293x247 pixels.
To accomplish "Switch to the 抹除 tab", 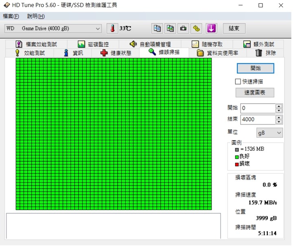I will [x=265, y=53].
